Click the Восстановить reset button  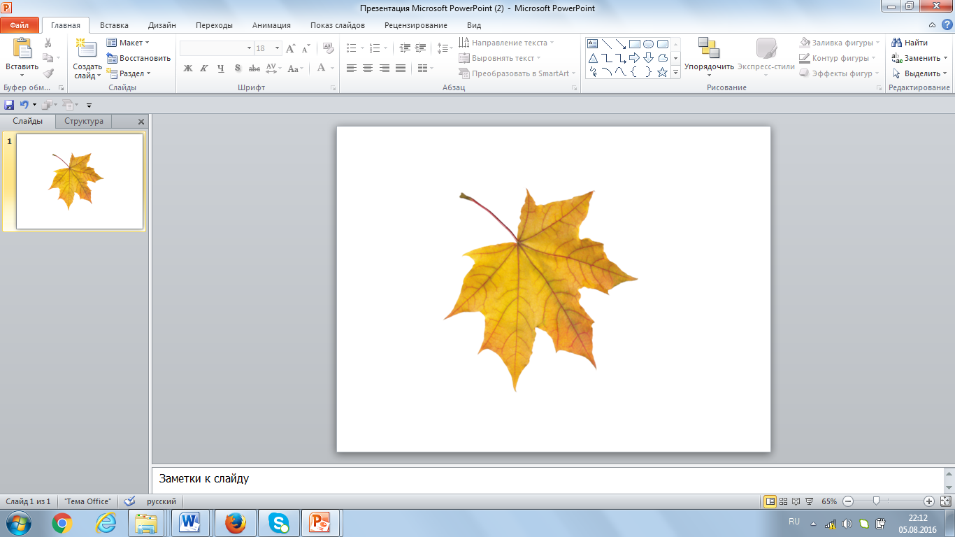pyautogui.click(x=138, y=58)
